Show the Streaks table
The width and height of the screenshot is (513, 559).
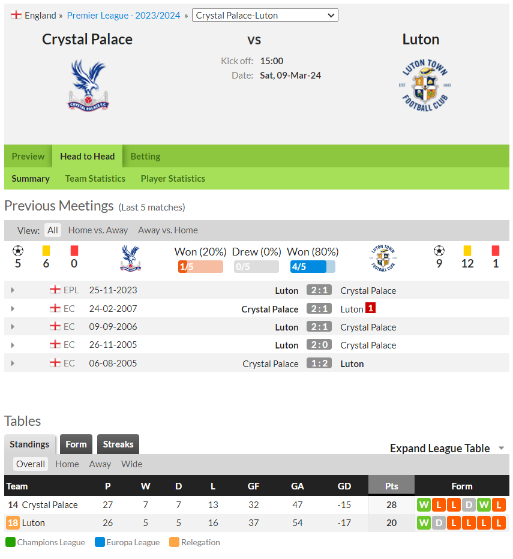(x=118, y=444)
